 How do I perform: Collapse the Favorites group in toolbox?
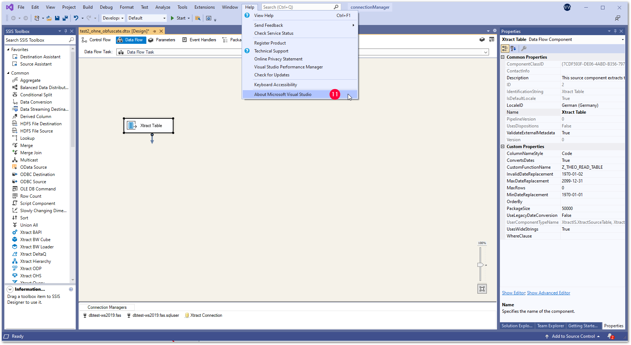pyautogui.click(x=8, y=50)
